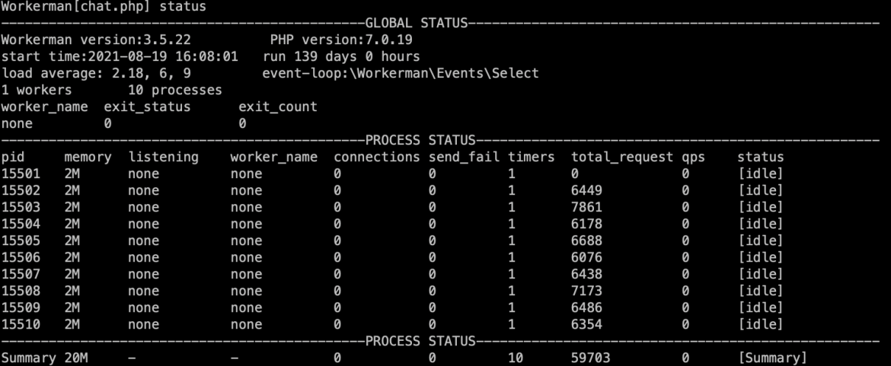Click '[idle]' status in row 15510
Viewport: 891px width, 366px height.
coord(760,325)
